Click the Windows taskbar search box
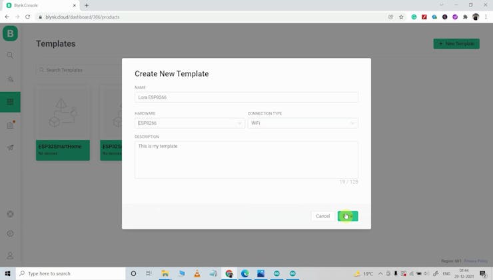This screenshot has height=280, width=493. click(71, 273)
